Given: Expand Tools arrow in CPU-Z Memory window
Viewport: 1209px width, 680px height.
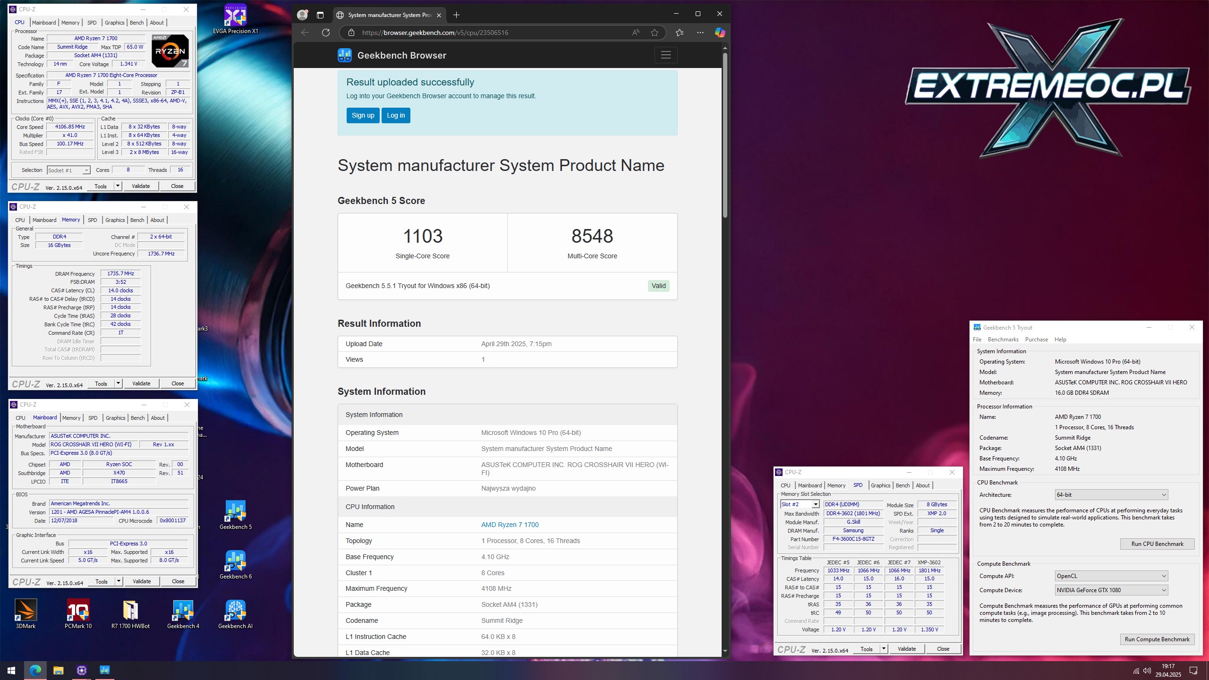Looking at the screenshot, I should [119, 383].
